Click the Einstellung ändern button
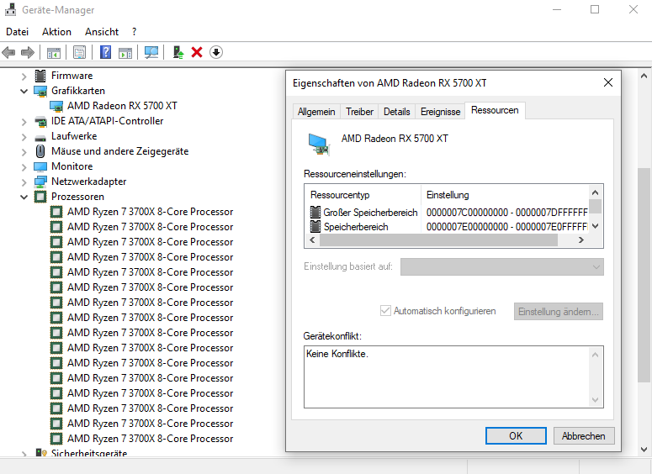This screenshot has width=652, height=474. click(x=559, y=311)
